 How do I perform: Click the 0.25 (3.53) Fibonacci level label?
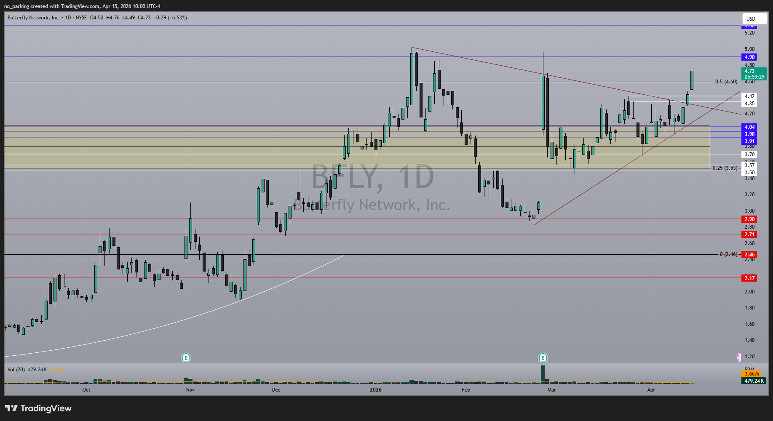pyautogui.click(x=725, y=168)
